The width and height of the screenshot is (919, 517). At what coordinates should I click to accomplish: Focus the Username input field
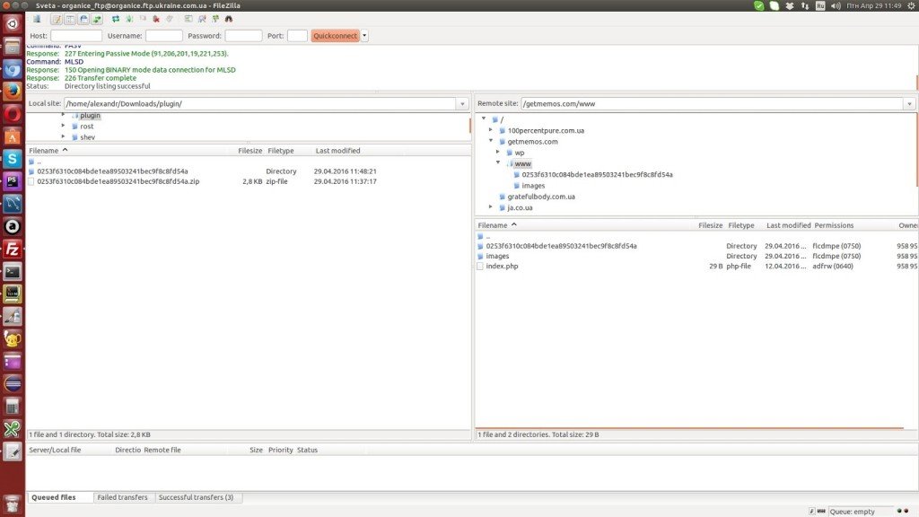[163, 36]
